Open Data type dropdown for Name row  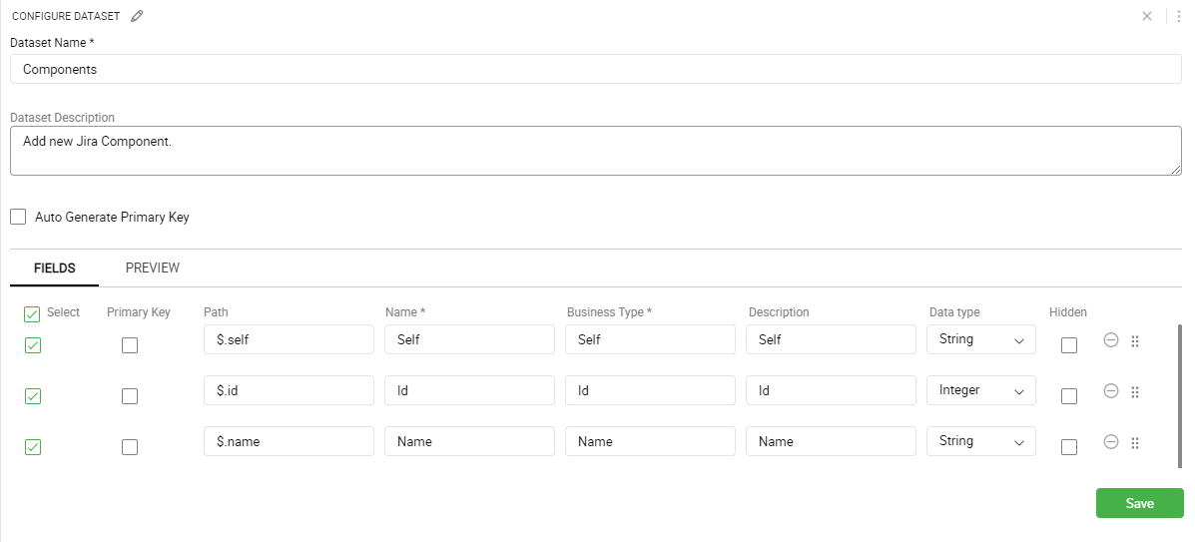pos(980,440)
